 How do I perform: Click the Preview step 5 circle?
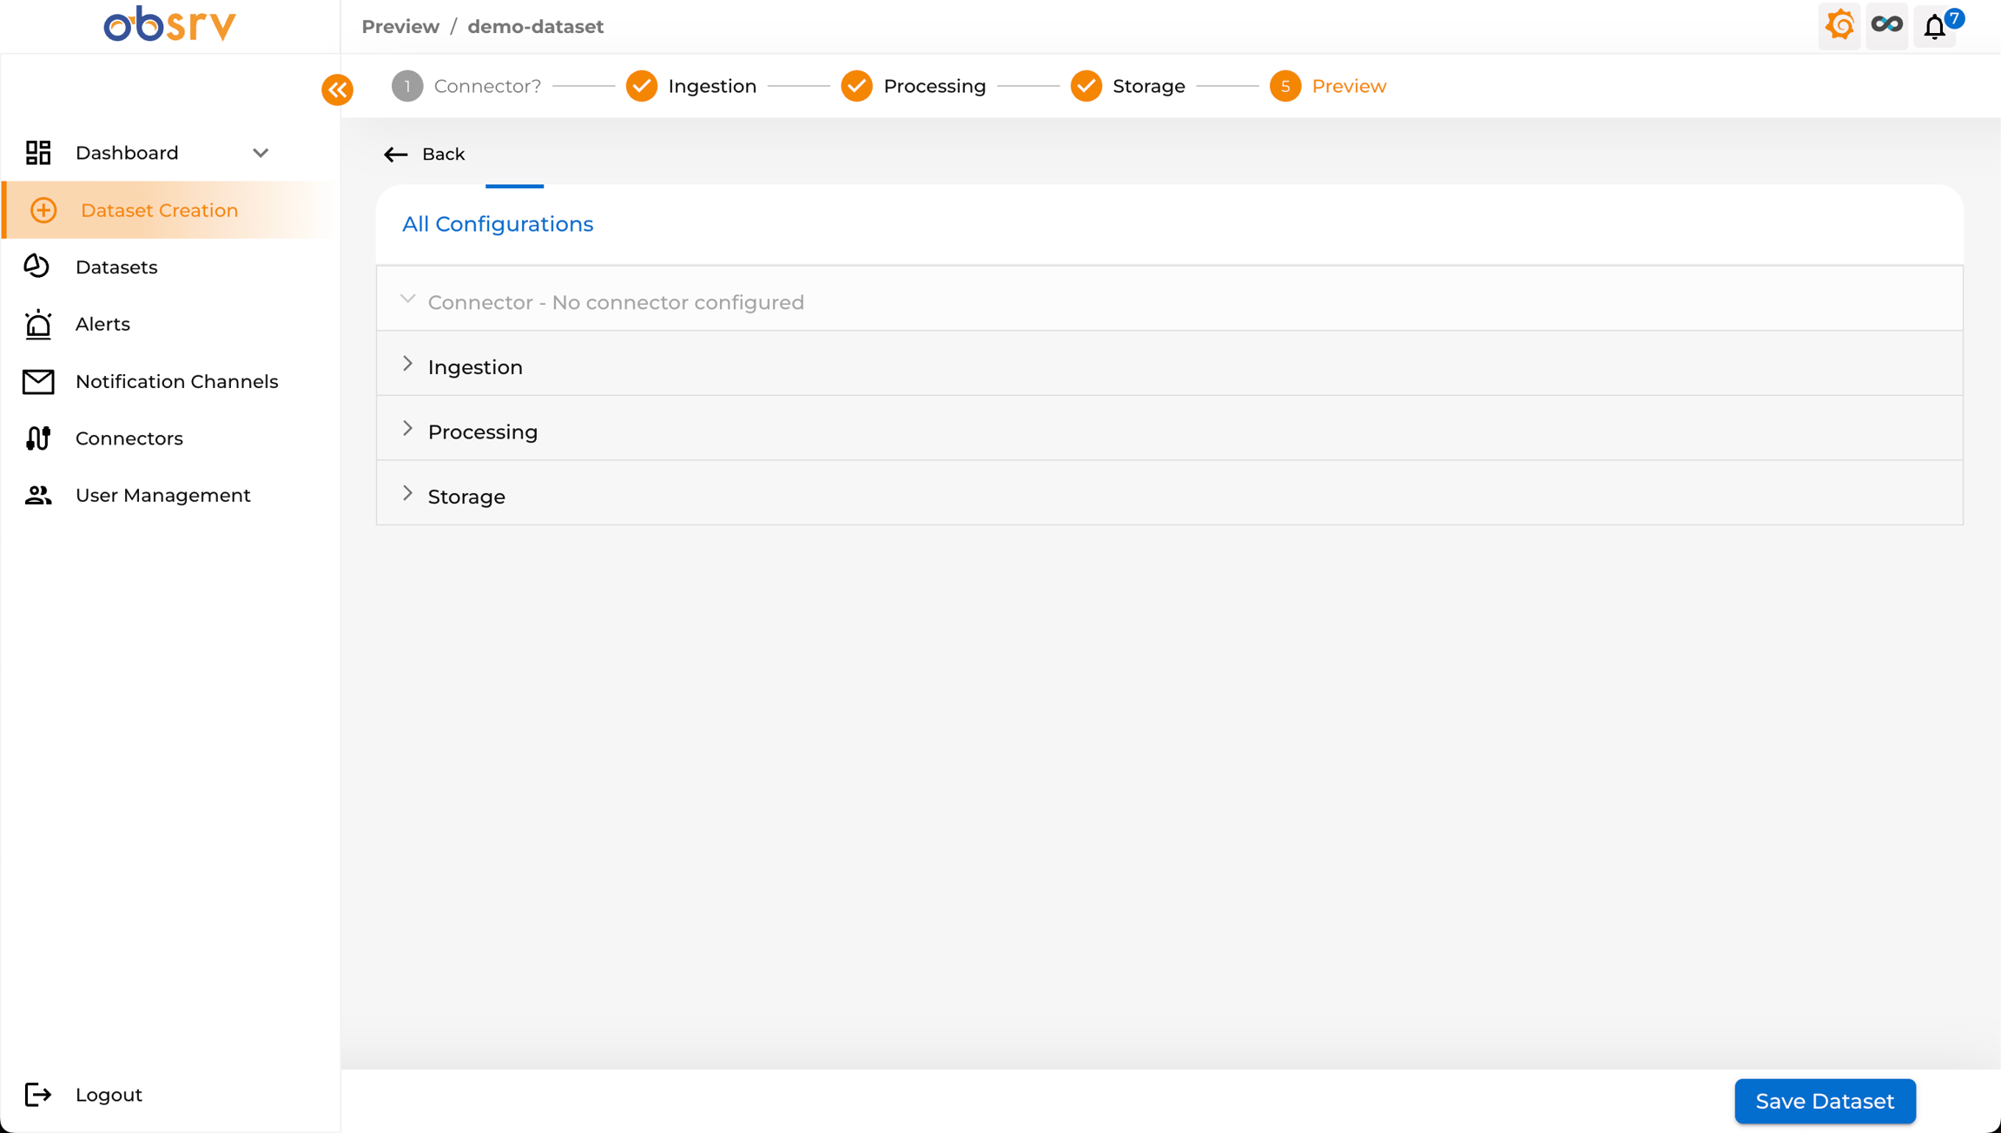1285,86
